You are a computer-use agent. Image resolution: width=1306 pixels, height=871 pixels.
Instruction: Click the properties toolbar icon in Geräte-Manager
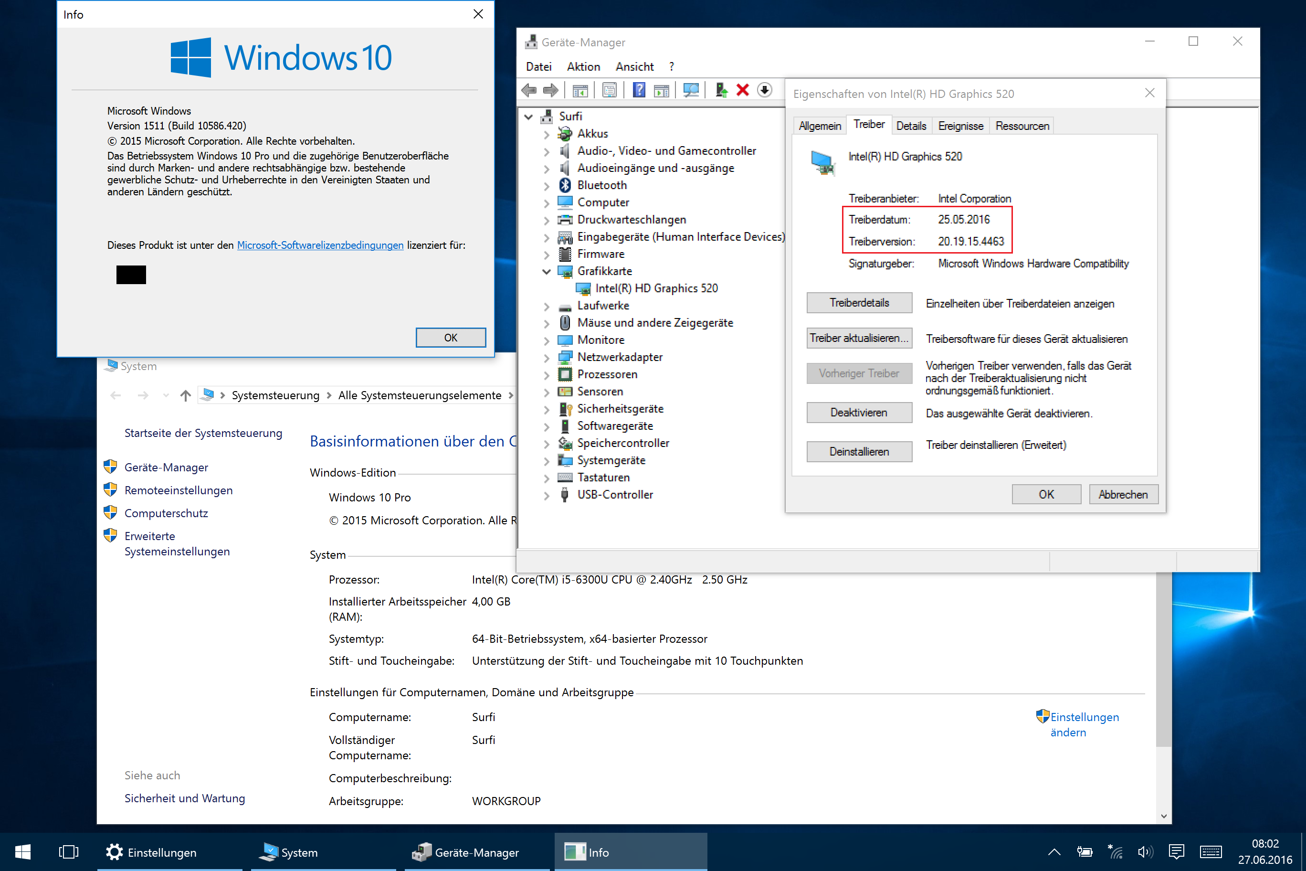click(609, 90)
